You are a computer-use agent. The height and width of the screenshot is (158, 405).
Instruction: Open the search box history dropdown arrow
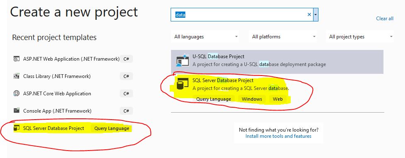tap(316, 15)
